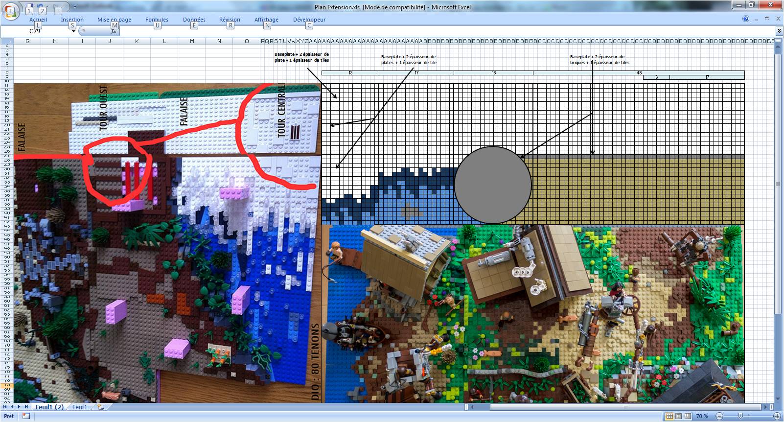Click the zoom slider handle
The height and width of the screenshot is (422, 784).
tap(740, 416)
